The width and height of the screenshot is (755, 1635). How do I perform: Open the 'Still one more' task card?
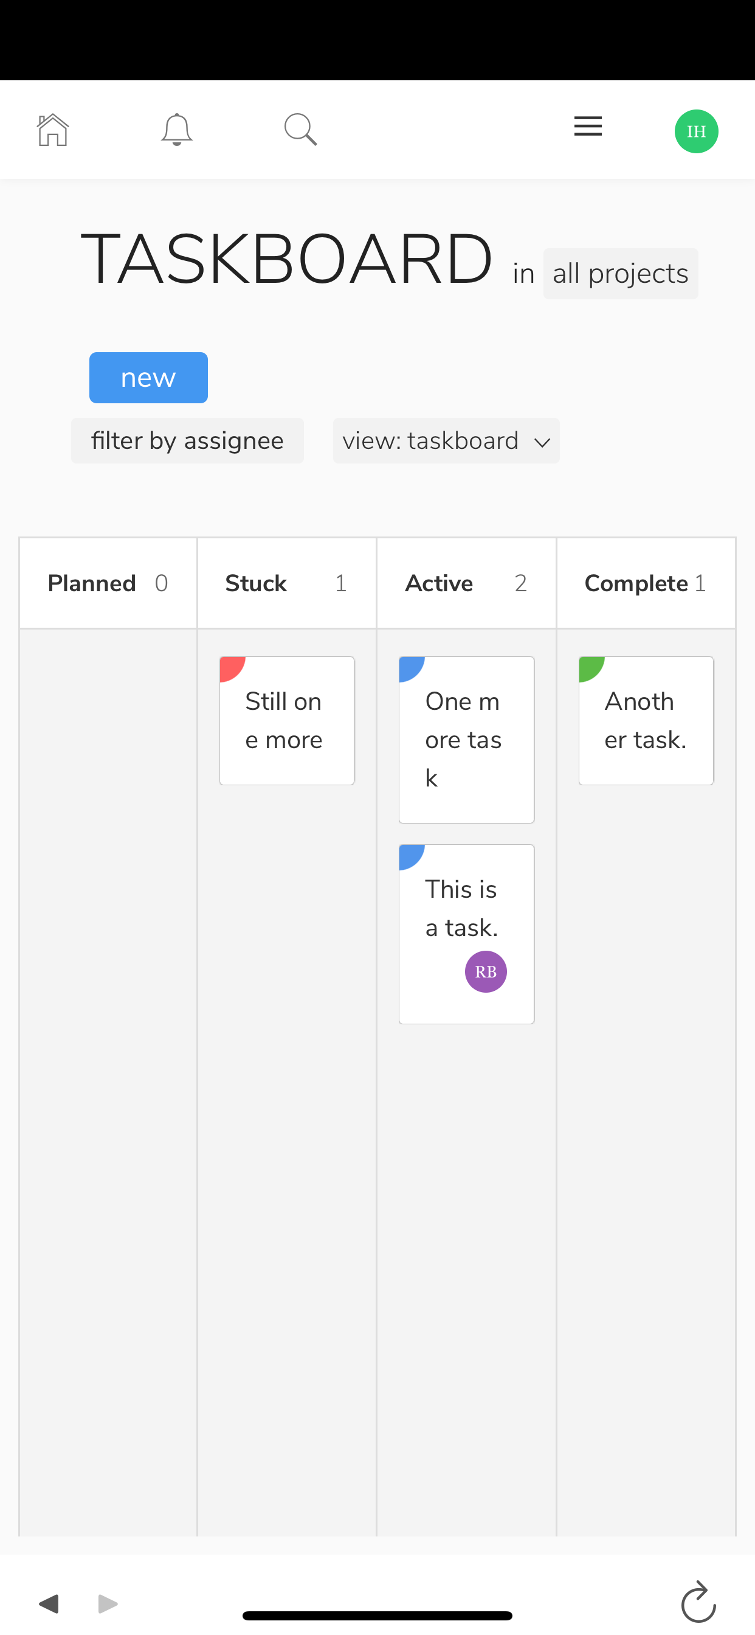point(287,721)
